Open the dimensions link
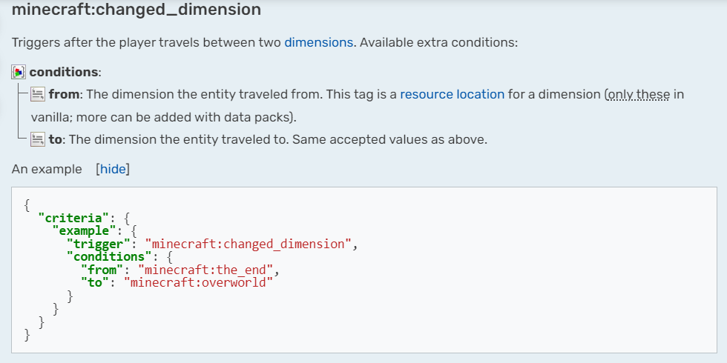Image resolution: width=727 pixels, height=363 pixels. (318, 42)
